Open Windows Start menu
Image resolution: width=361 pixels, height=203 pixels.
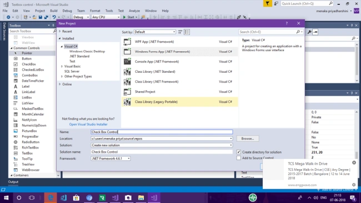(x=6, y=197)
